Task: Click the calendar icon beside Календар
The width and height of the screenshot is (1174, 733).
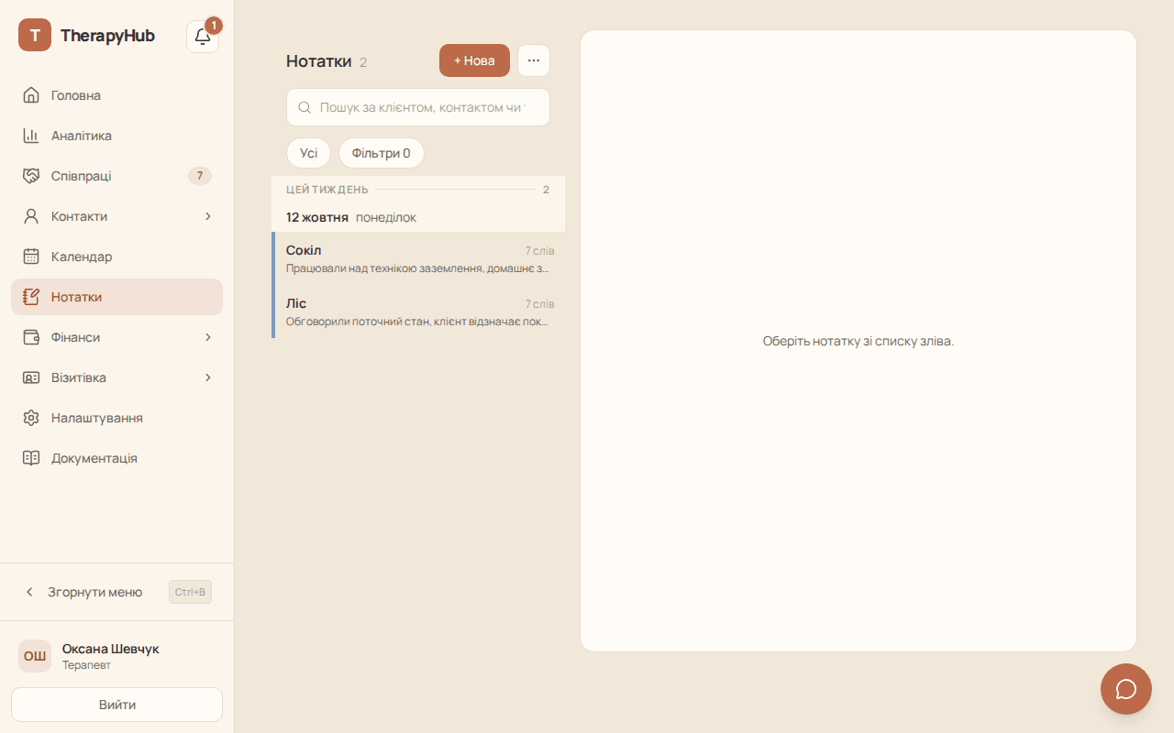Action: [x=31, y=257]
